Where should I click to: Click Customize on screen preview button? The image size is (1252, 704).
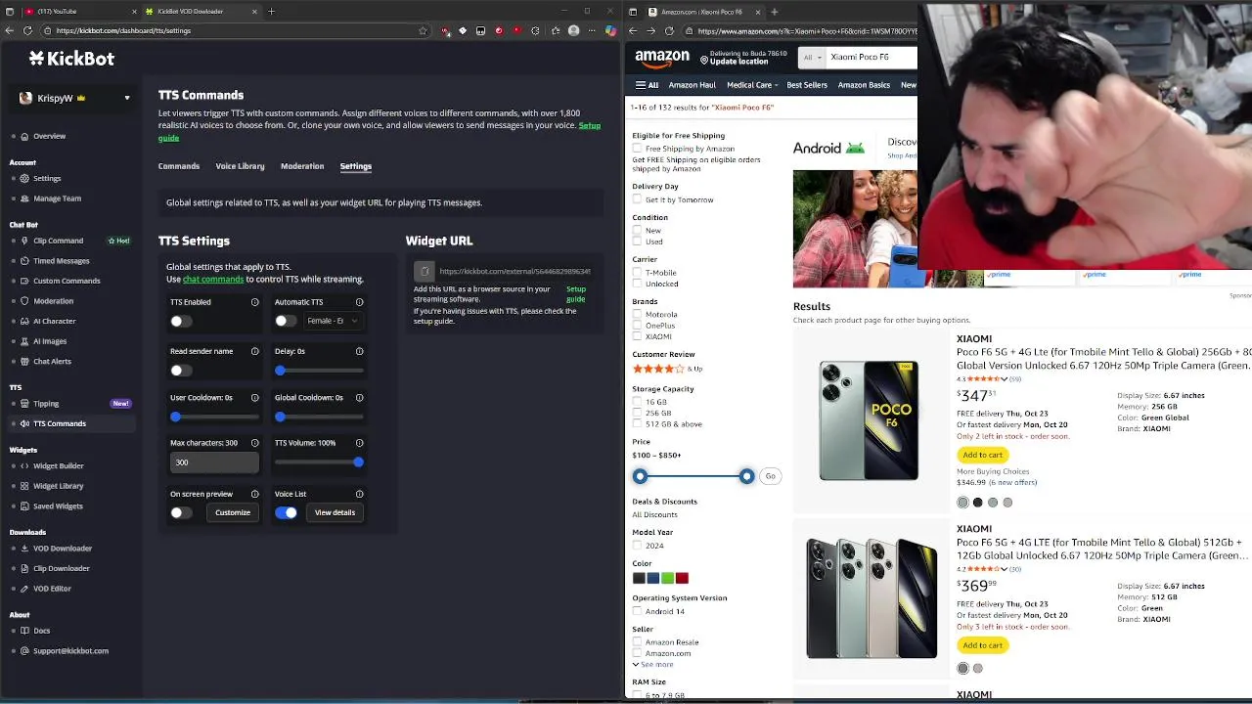pyautogui.click(x=233, y=512)
